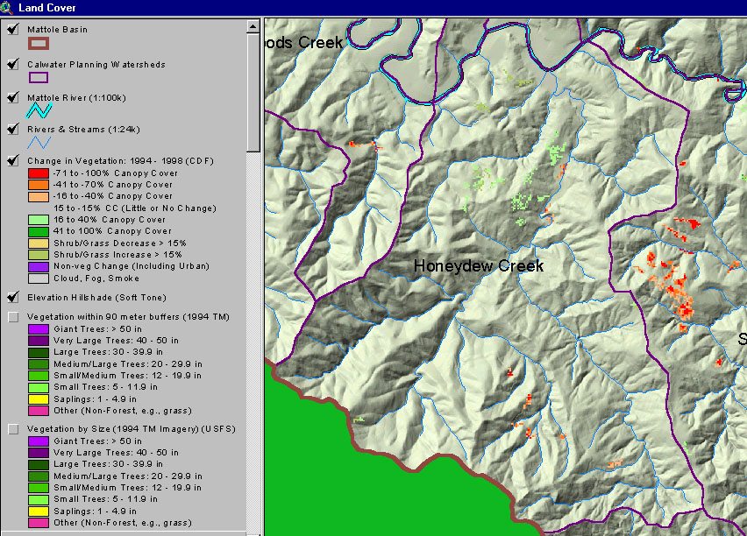Click '15 to -15% CC (Little or No Change)'
Screen dimensions: 747x536
(x=135, y=208)
